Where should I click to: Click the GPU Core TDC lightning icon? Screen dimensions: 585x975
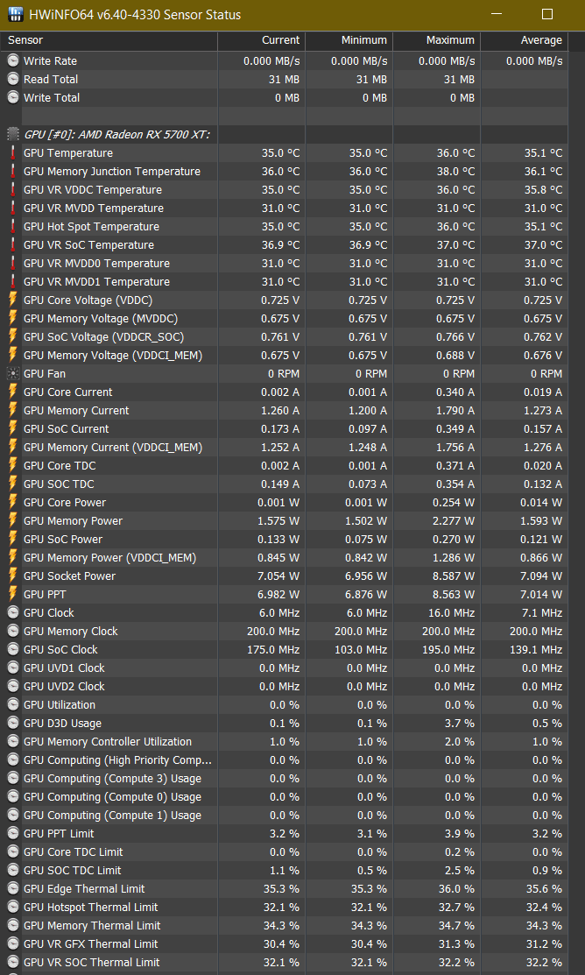click(13, 466)
